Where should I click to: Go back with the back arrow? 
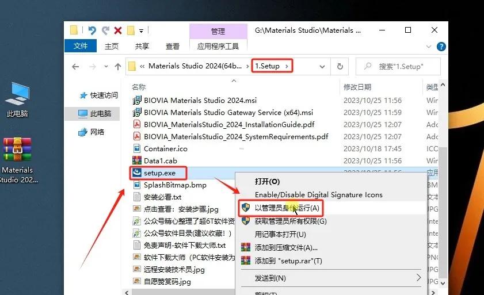(75, 67)
